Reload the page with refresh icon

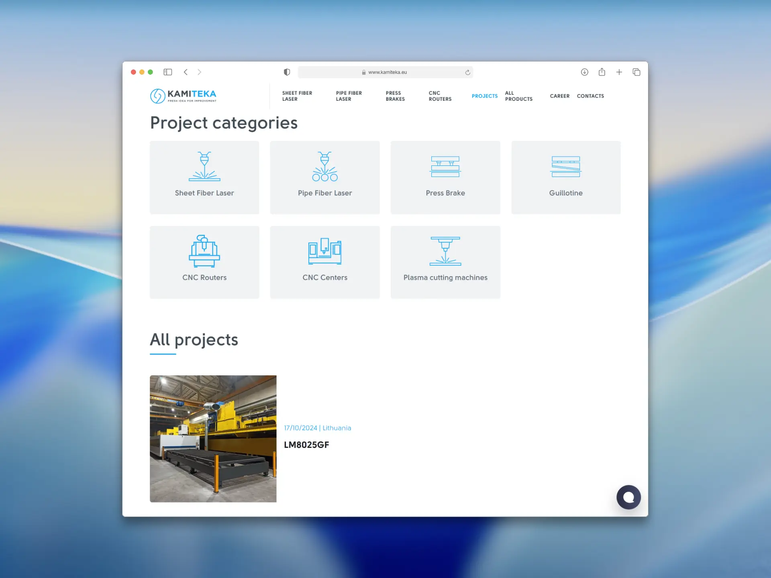(467, 73)
